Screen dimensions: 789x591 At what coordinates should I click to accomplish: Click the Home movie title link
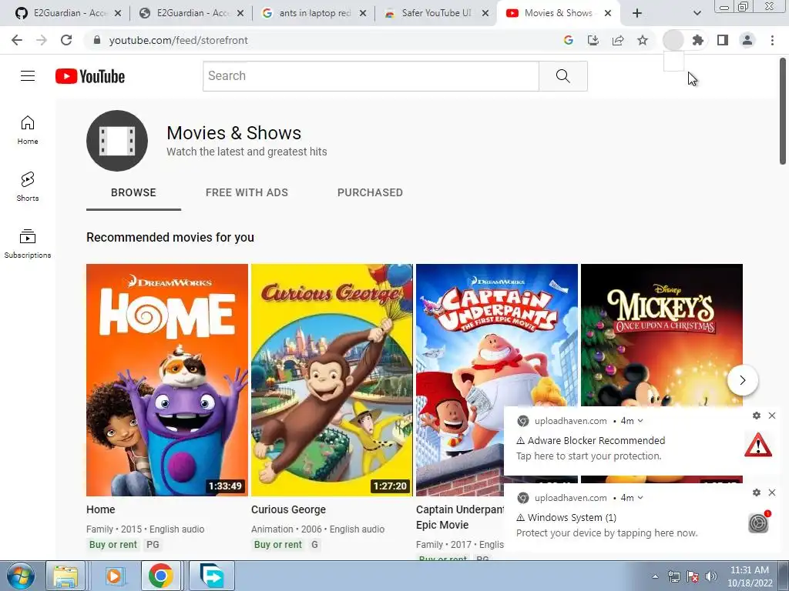101,509
